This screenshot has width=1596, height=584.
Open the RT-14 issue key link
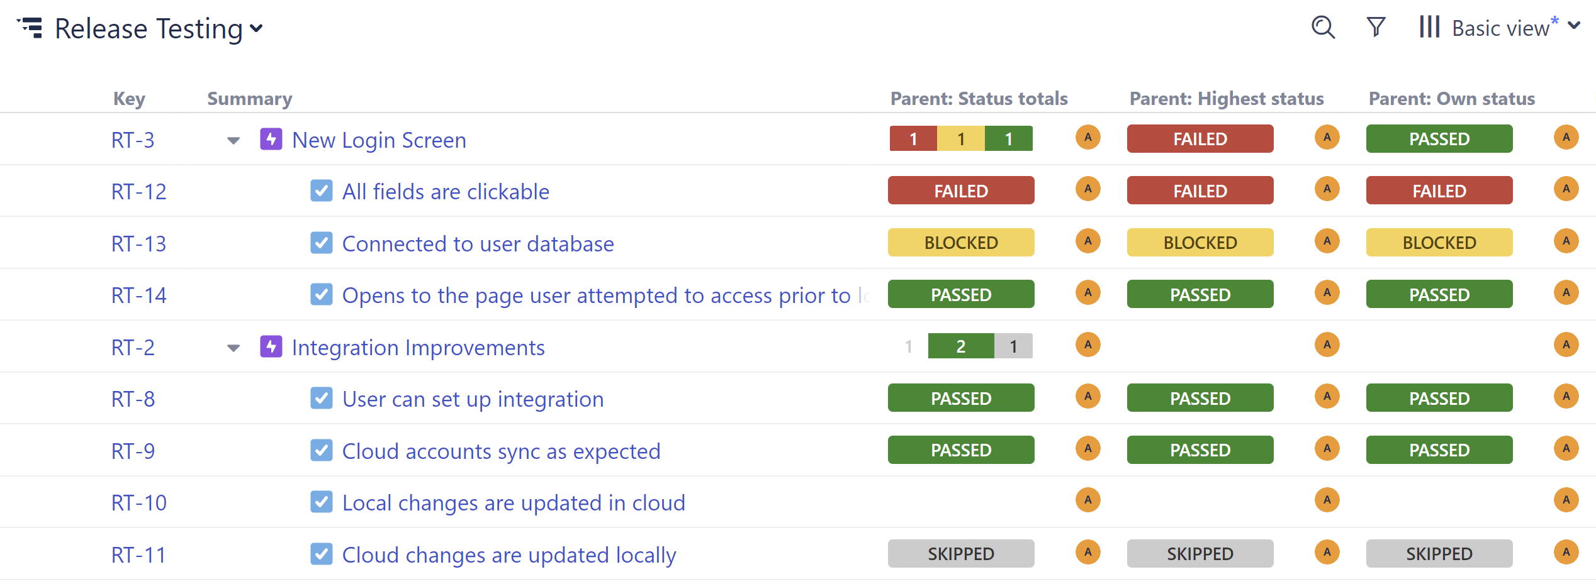click(x=139, y=295)
